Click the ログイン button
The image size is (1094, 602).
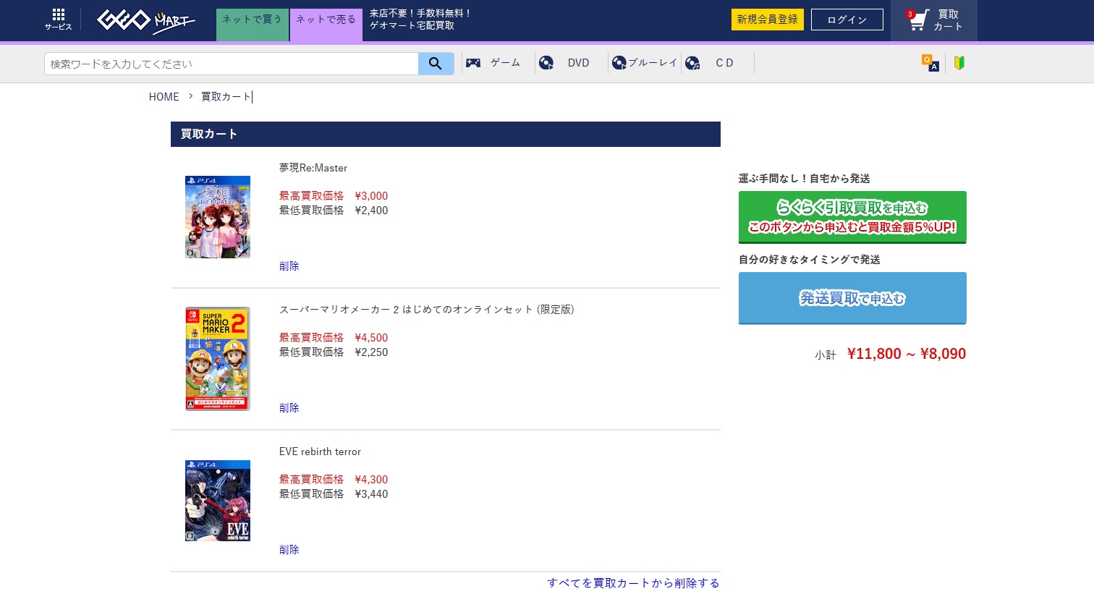coord(847,20)
